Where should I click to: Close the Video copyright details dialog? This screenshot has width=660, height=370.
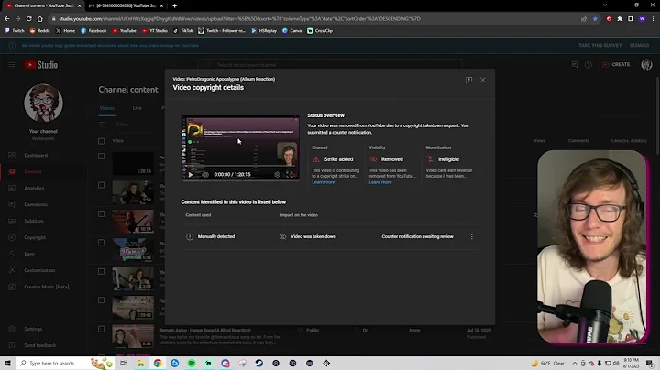pyautogui.click(x=483, y=80)
